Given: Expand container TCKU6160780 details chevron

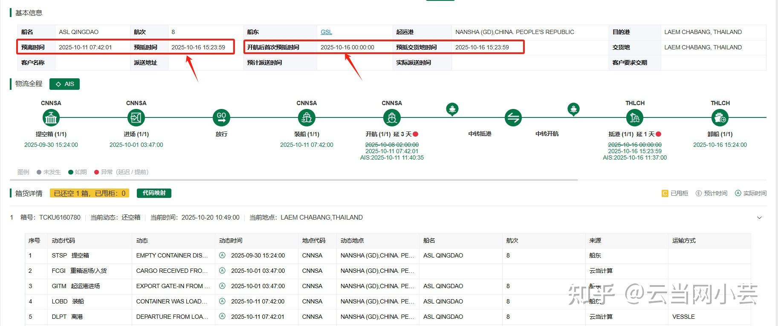Looking at the screenshot, I should click(x=759, y=218).
